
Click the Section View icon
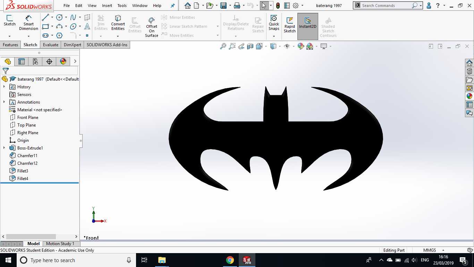coord(250,46)
